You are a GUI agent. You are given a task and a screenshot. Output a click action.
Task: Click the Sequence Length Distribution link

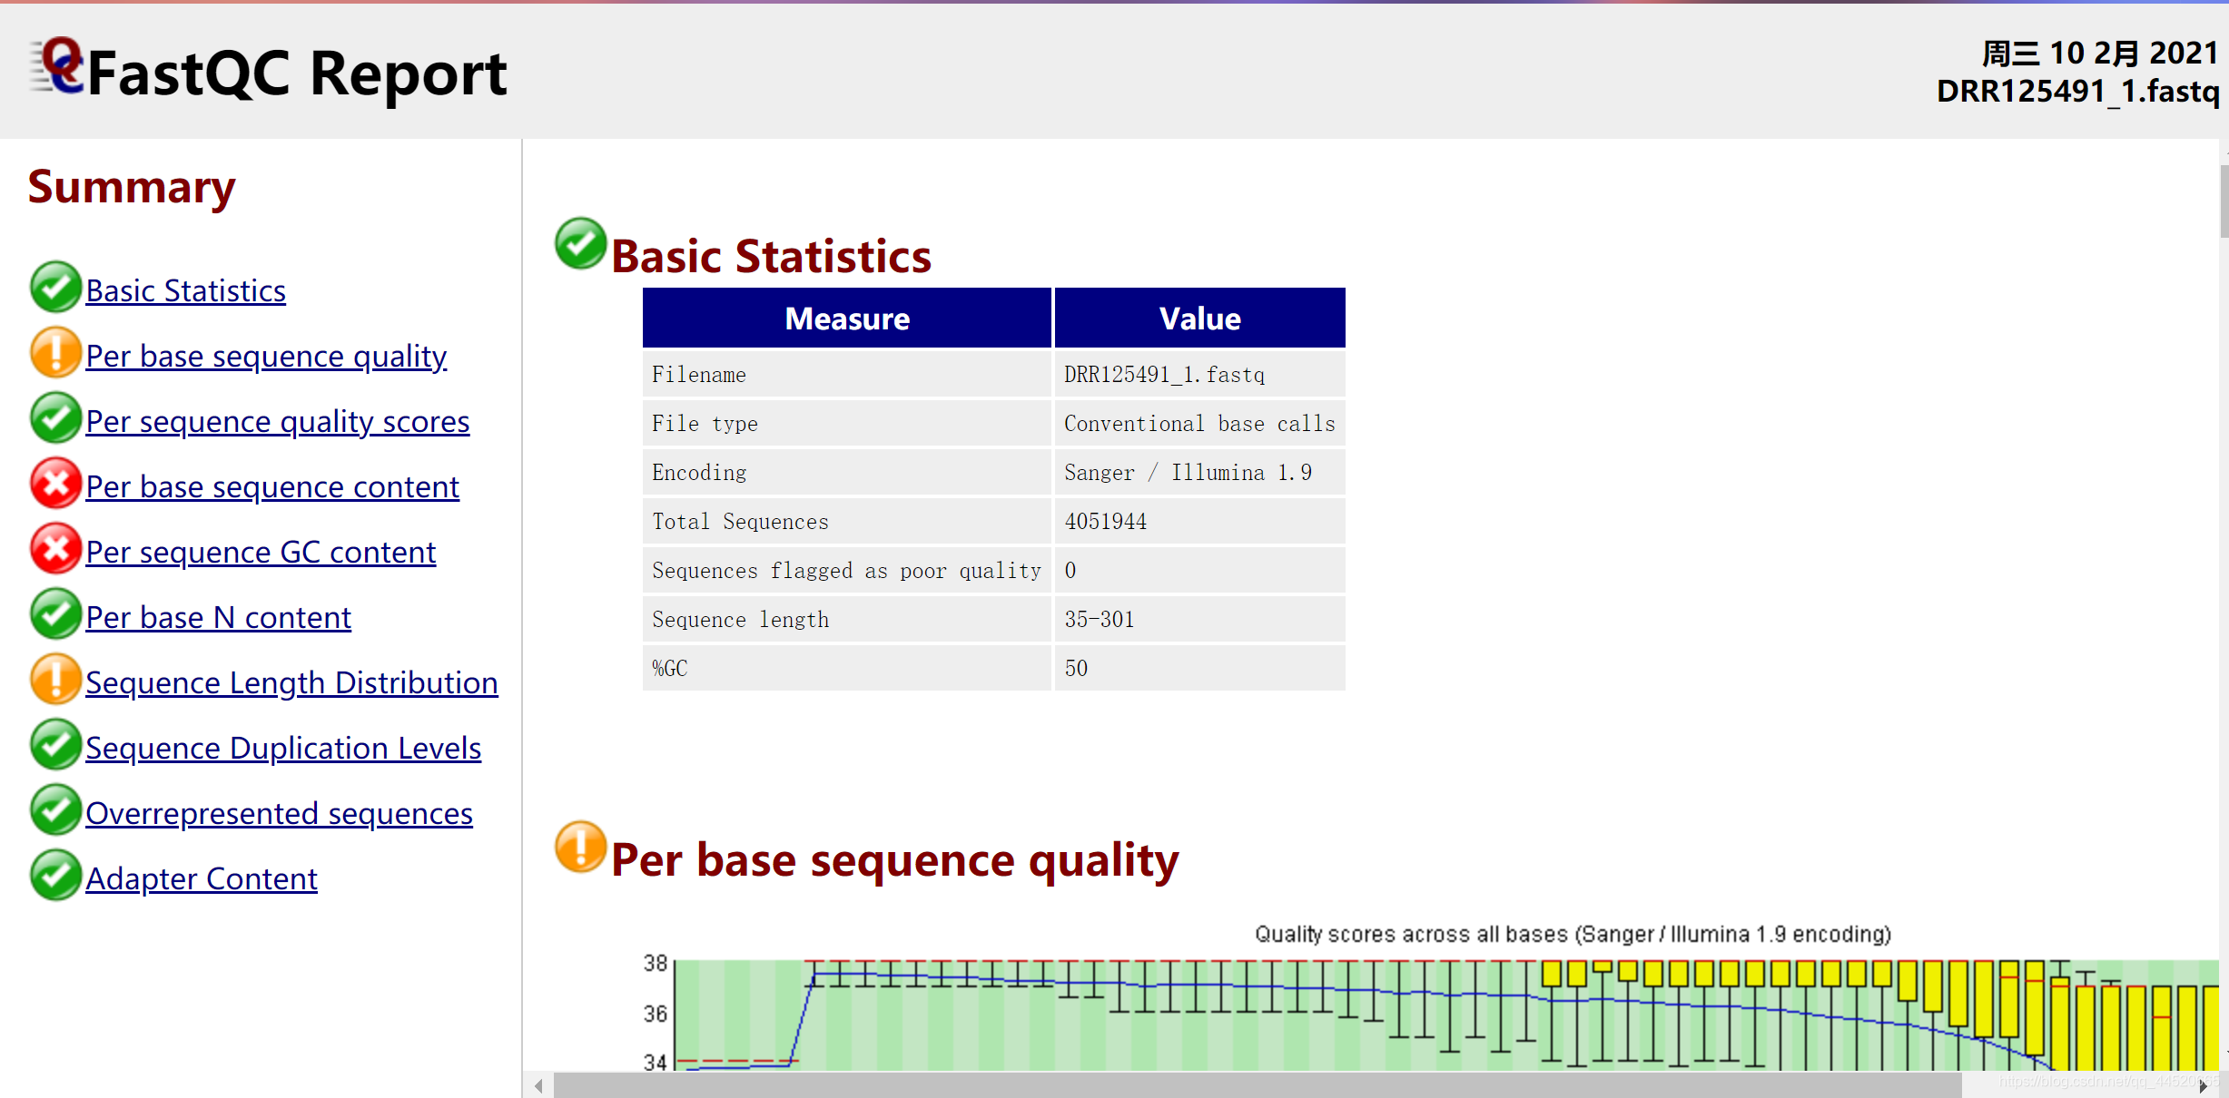[x=291, y=683]
